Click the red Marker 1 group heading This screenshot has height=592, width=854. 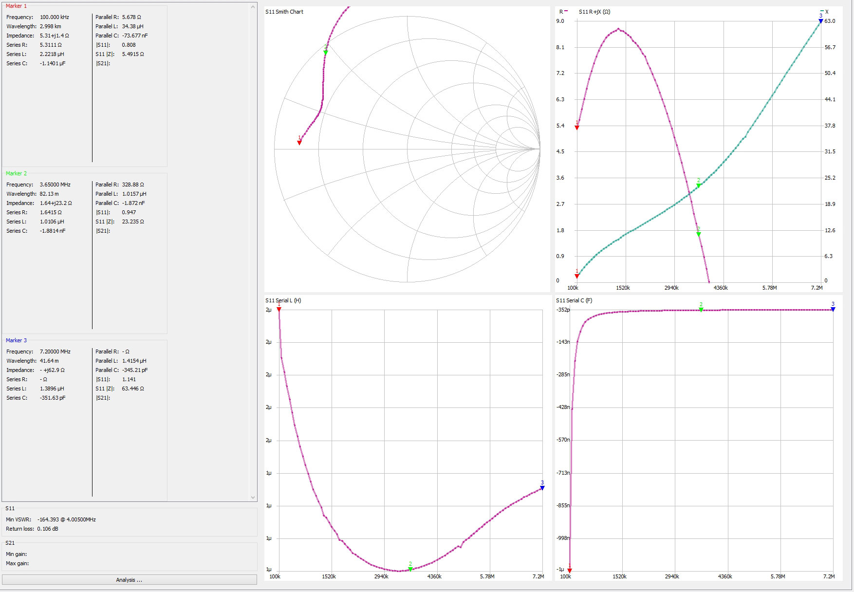tap(17, 6)
